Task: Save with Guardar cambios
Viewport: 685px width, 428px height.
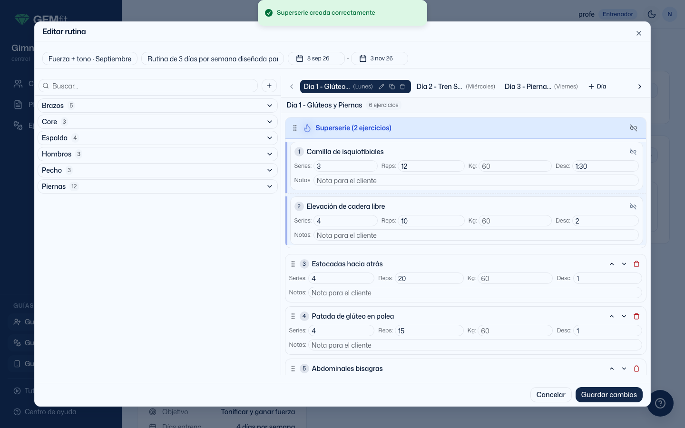Action: pyautogui.click(x=609, y=395)
